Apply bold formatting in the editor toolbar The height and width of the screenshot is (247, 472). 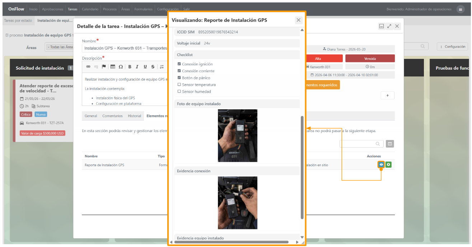(x=130, y=66)
